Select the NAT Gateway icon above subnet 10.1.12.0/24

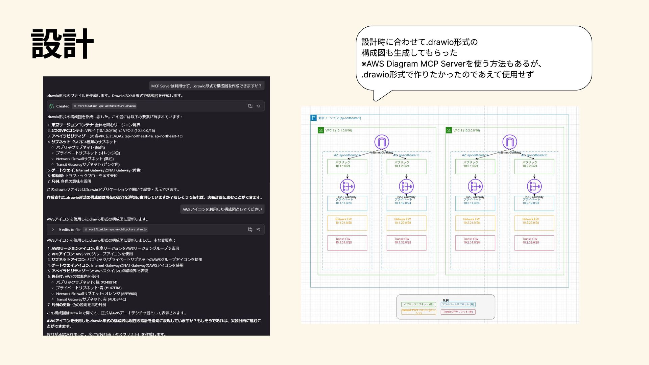point(406,186)
